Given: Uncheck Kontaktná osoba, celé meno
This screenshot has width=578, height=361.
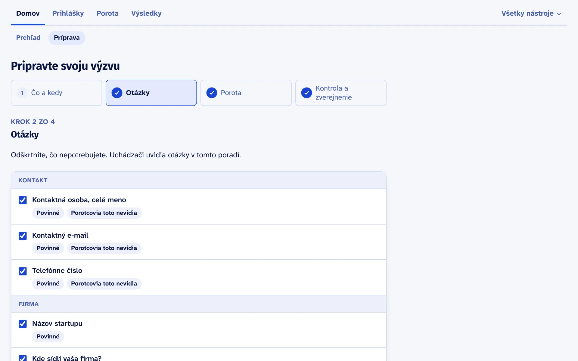Looking at the screenshot, I should (23, 200).
